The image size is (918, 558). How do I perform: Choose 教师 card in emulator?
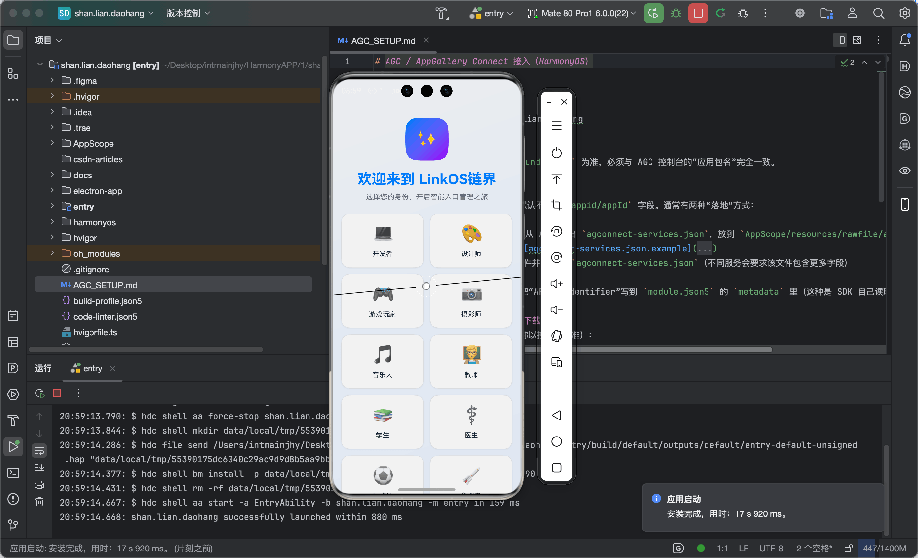coord(471,361)
